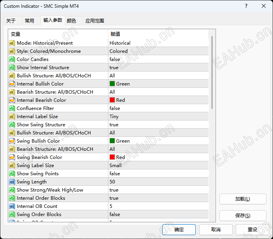Screen dimensions: 273x239
Task: Click green swatch for Internal Bullish Color
Action: 112,84
